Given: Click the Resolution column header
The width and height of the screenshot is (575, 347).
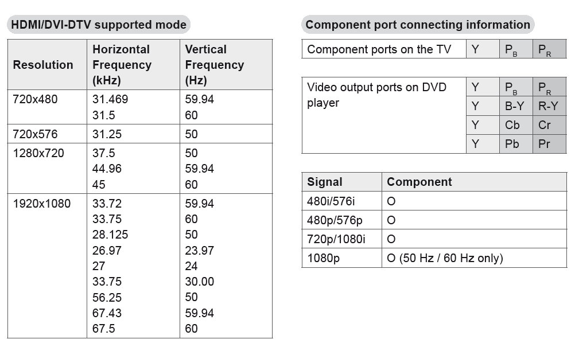Looking at the screenshot, I should click(43, 65).
